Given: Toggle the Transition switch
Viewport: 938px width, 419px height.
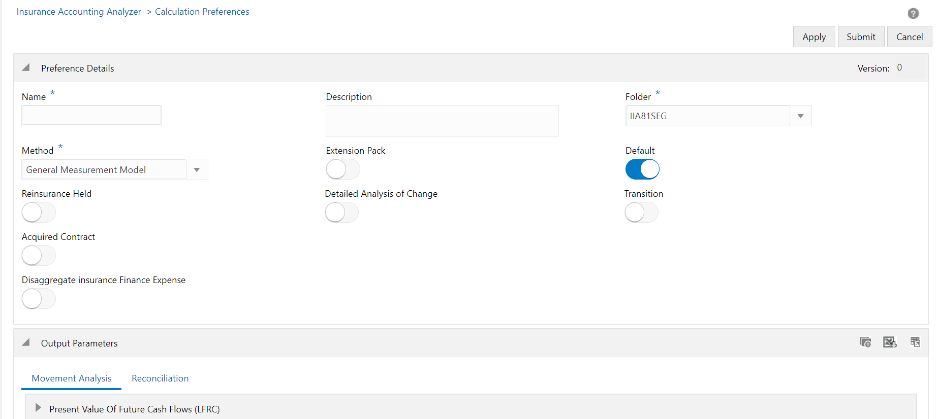Looking at the screenshot, I should click(641, 213).
